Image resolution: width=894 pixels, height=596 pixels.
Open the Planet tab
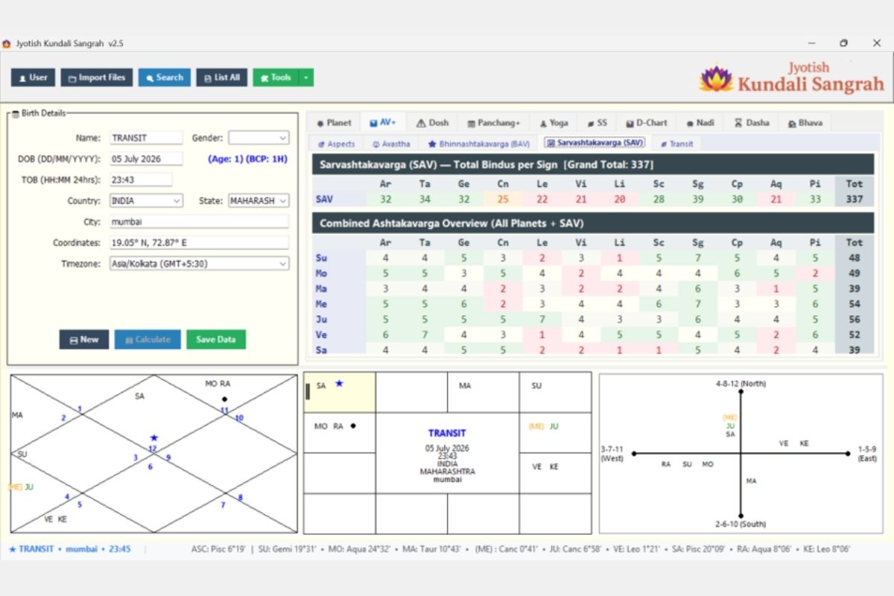(x=334, y=123)
